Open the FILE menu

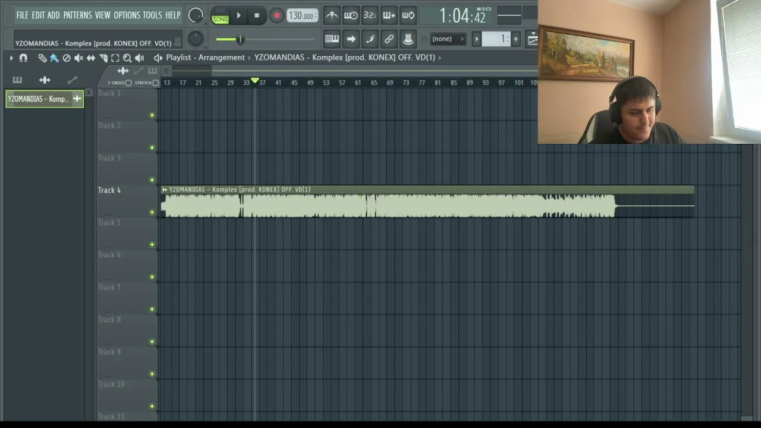23,15
